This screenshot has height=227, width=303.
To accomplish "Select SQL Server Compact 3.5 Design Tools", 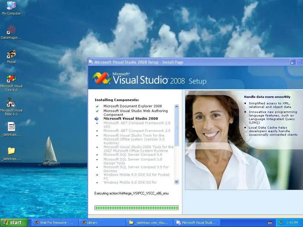I will (133, 161).
